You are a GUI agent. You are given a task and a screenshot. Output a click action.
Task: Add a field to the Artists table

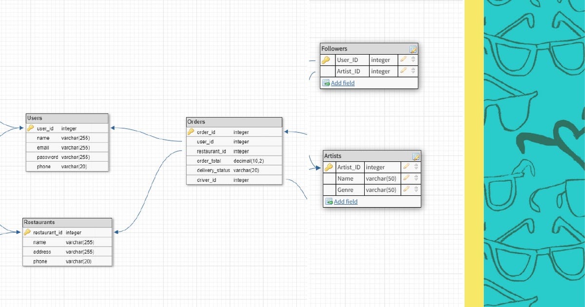(346, 201)
